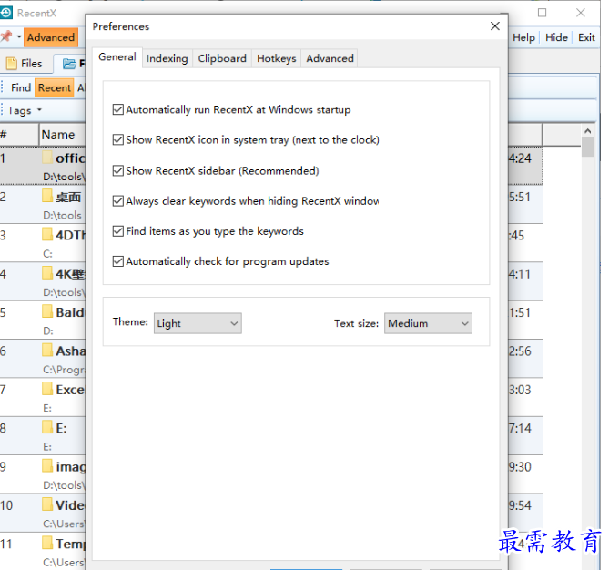Expand the Tags dropdown in RecentX window

[24, 110]
